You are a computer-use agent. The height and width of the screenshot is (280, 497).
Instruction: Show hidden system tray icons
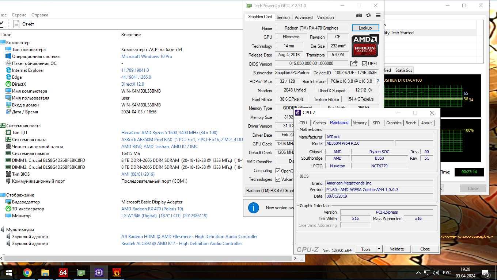(418, 273)
